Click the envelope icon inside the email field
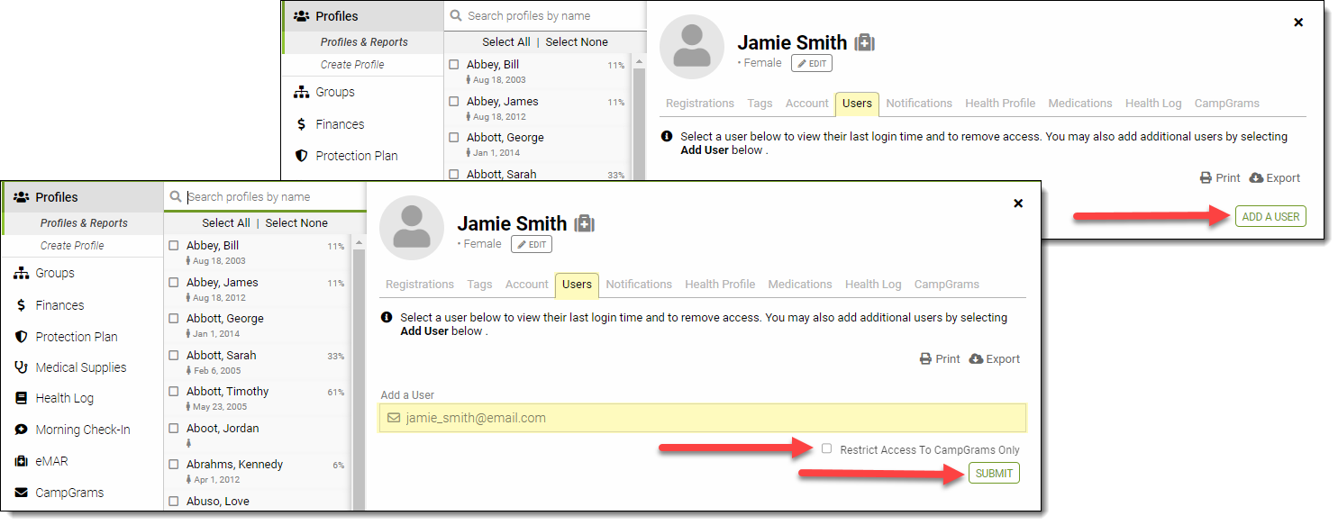1338x525 pixels. click(x=394, y=418)
